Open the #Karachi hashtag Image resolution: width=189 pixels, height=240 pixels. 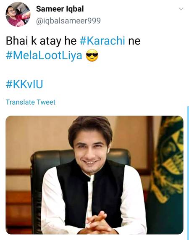(x=102, y=41)
